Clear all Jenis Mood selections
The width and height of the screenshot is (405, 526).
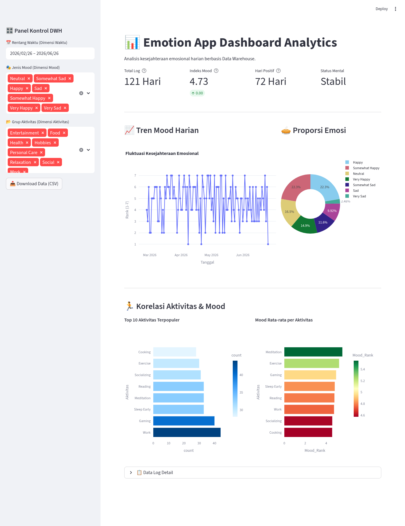click(81, 93)
